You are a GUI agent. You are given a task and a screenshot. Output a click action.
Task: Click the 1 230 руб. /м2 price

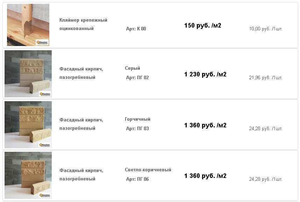coord(205,74)
